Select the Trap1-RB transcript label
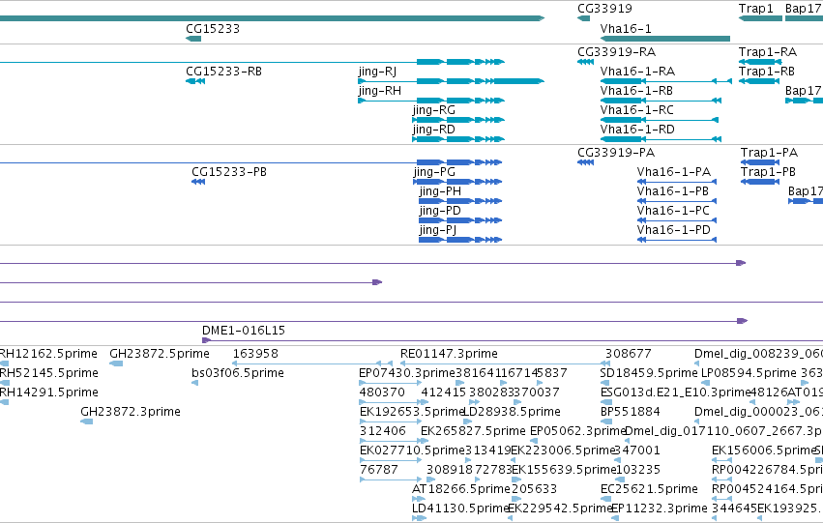 coord(767,72)
